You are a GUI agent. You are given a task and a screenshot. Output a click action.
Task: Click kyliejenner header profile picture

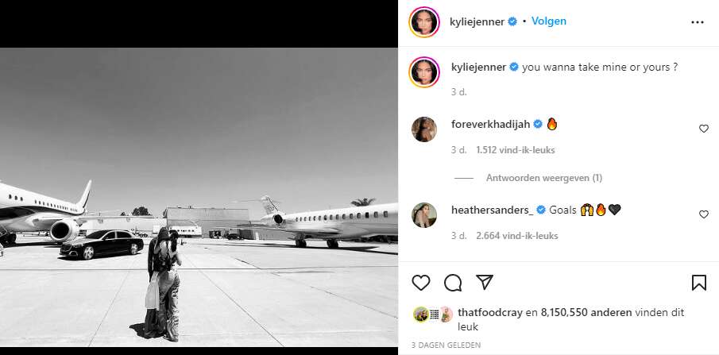point(424,22)
